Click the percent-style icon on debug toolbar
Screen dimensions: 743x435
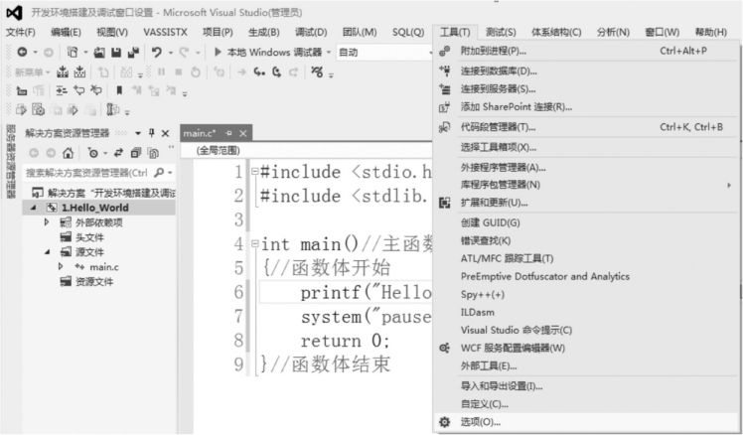point(317,72)
